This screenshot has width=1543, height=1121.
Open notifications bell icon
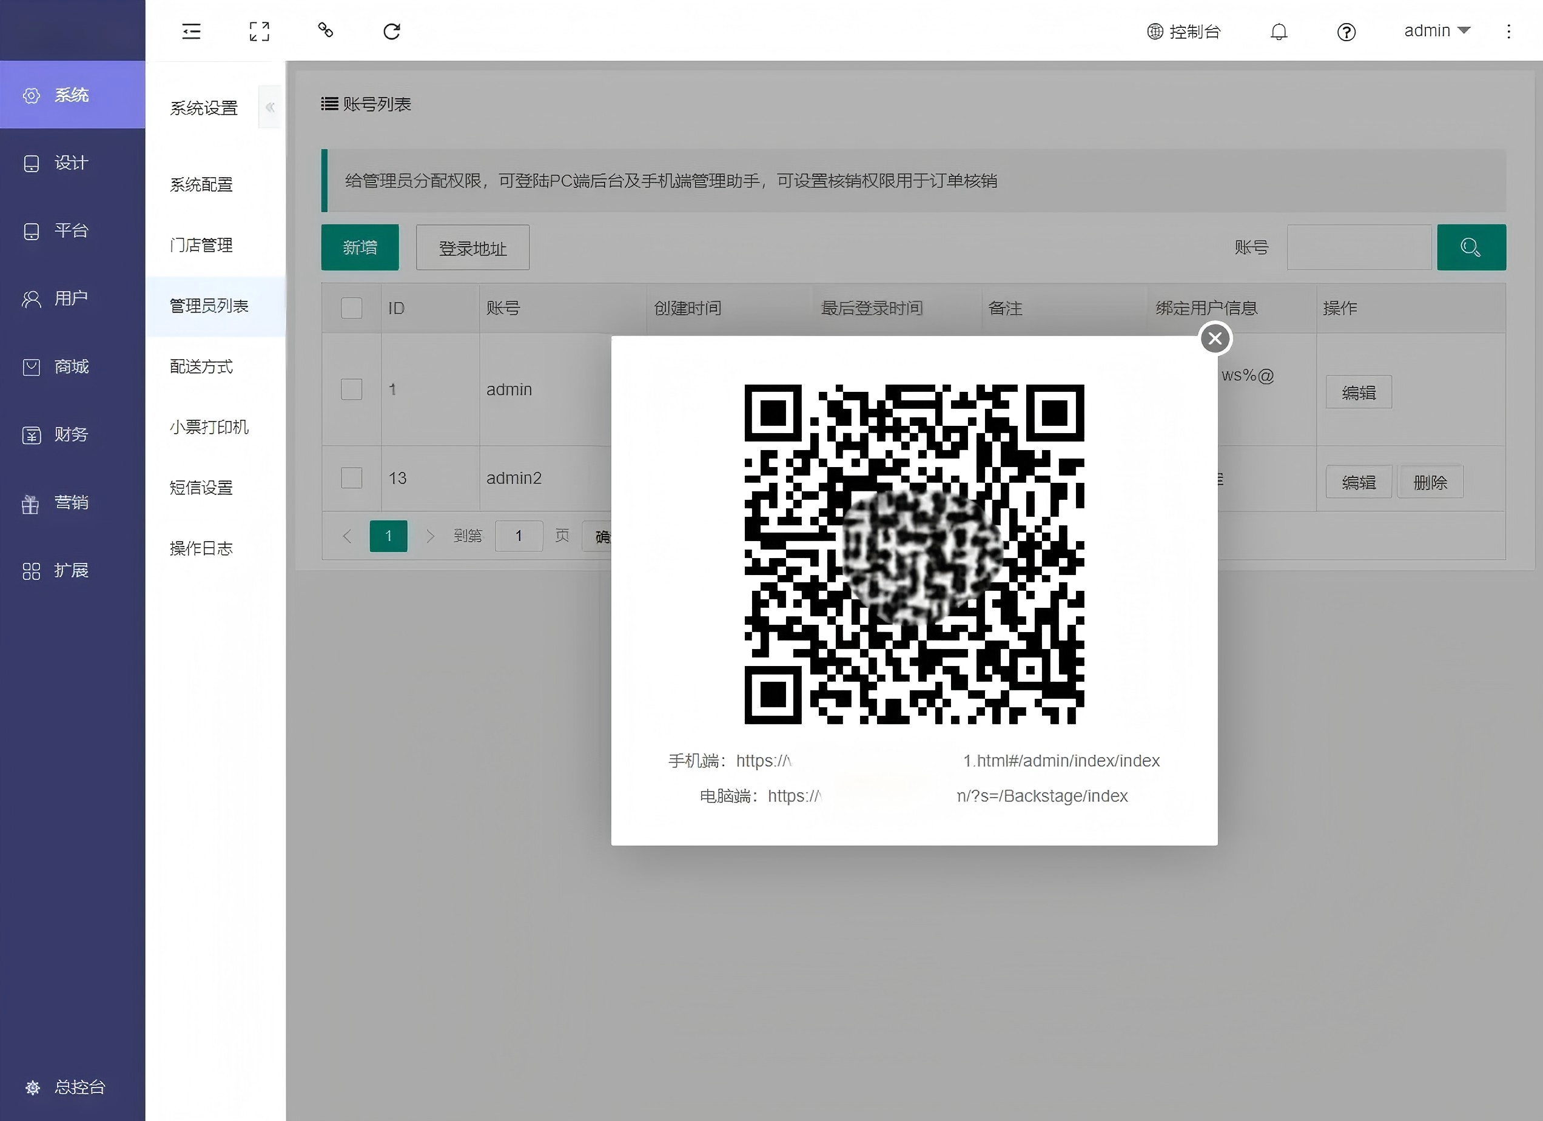(x=1279, y=32)
